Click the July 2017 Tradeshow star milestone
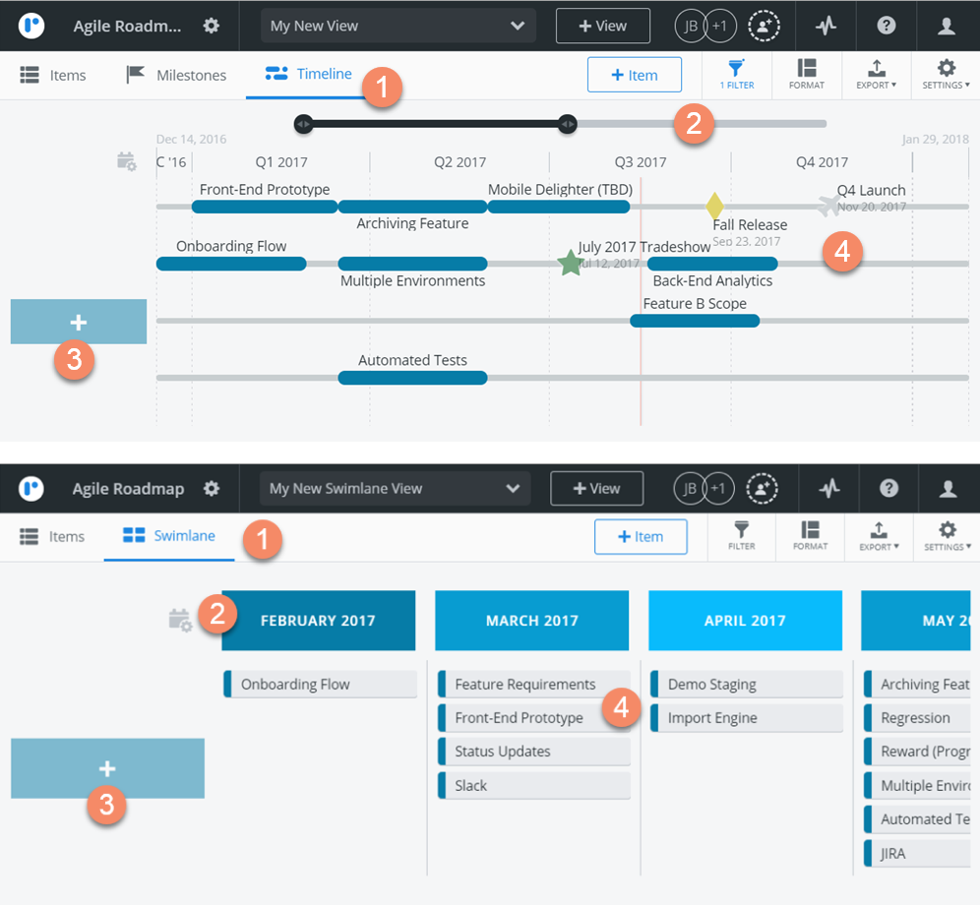This screenshot has width=980, height=905. (571, 263)
